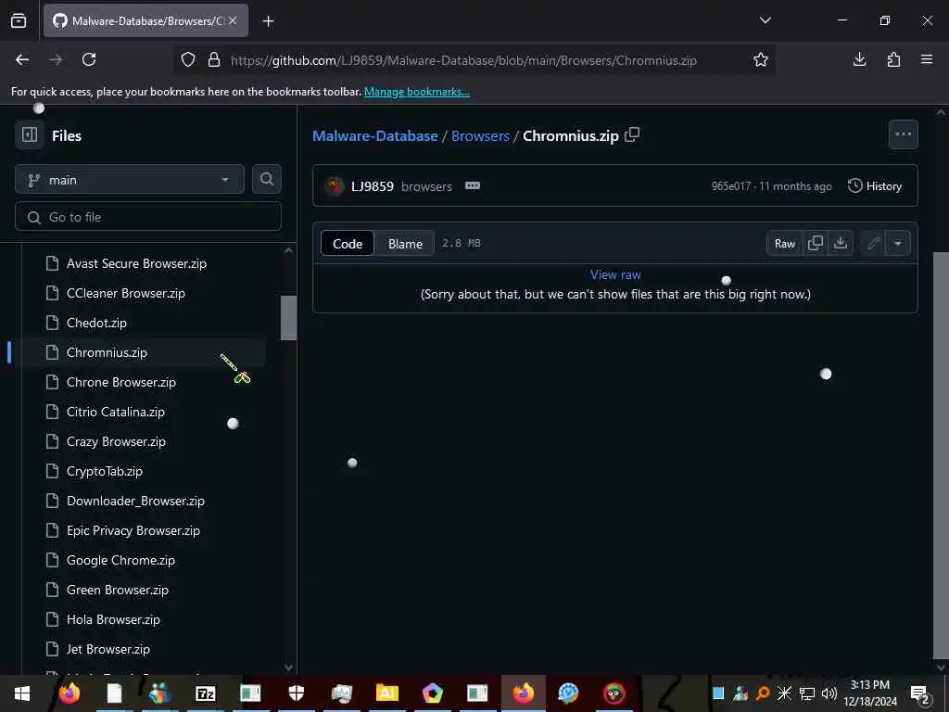
Task: Open commit hash 965e017 link
Action: point(731,186)
